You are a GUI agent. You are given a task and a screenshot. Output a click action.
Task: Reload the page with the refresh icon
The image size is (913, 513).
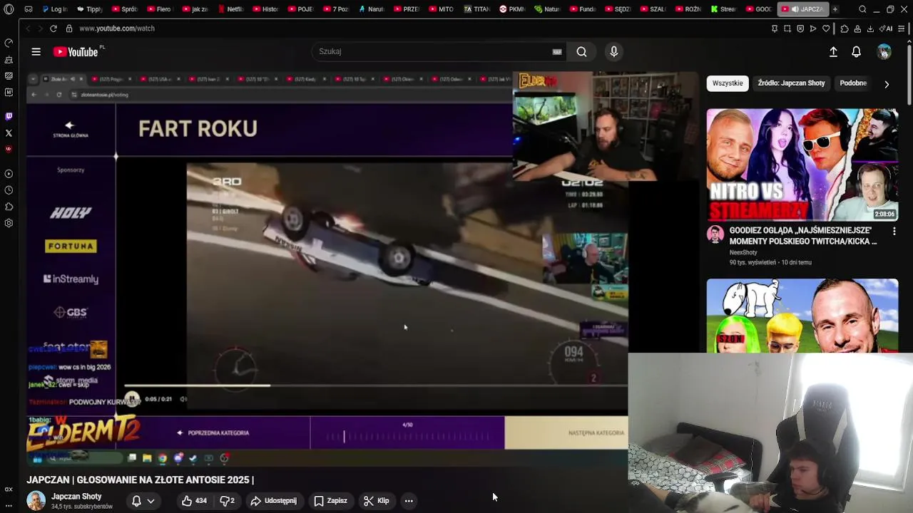(x=53, y=28)
